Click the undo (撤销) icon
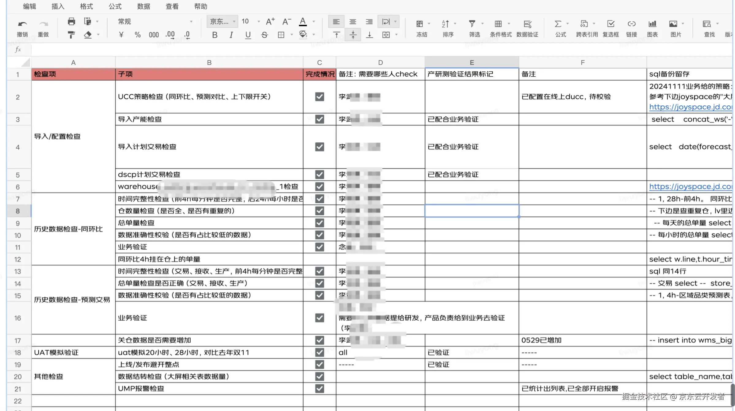 tap(22, 24)
